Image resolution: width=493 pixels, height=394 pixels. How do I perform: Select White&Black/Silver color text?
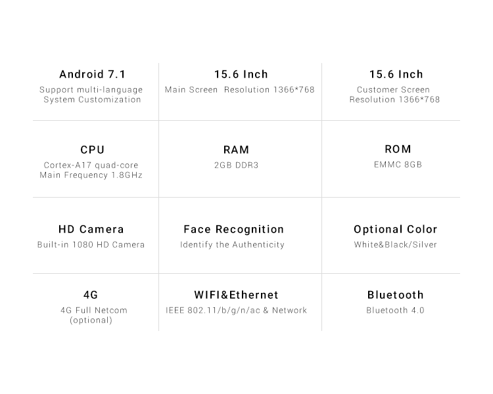(x=395, y=245)
